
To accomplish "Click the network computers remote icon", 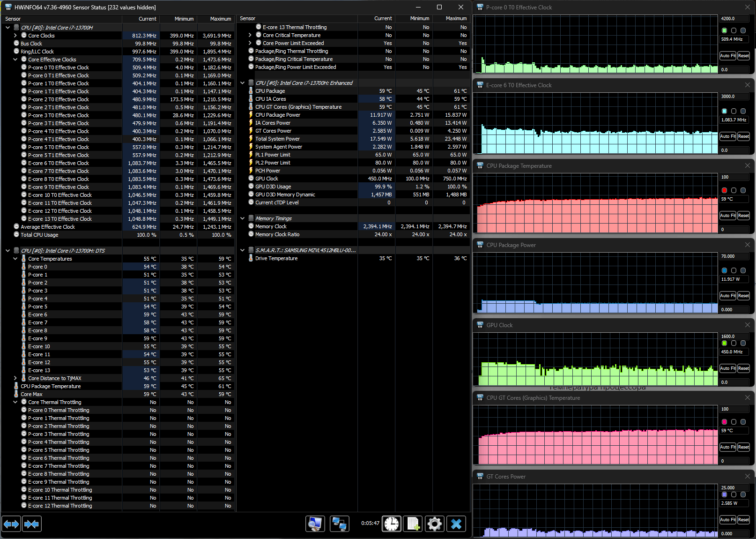I will 339,524.
